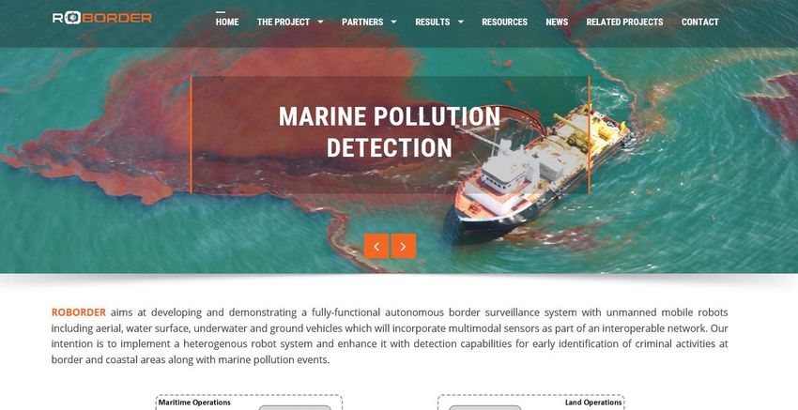Click the ROBORDER description paragraph

point(390,336)
